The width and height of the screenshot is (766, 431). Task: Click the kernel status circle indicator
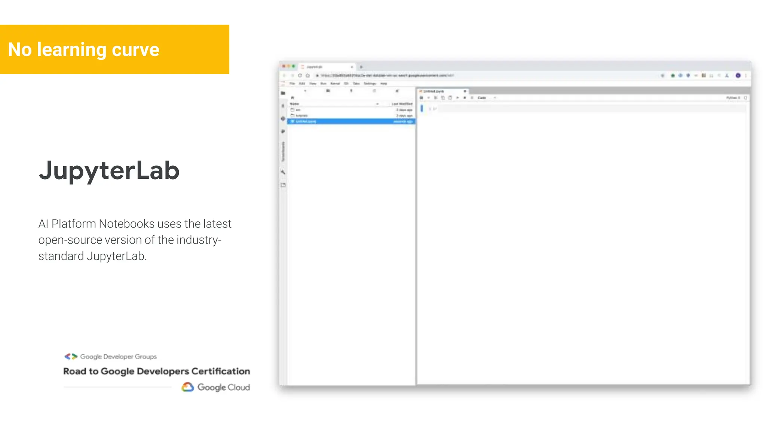click(745, 98)
